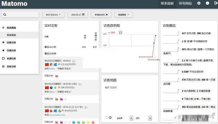The image size is (218, 124).
Task: Click the search input field
Action: (x=20, y=15)
